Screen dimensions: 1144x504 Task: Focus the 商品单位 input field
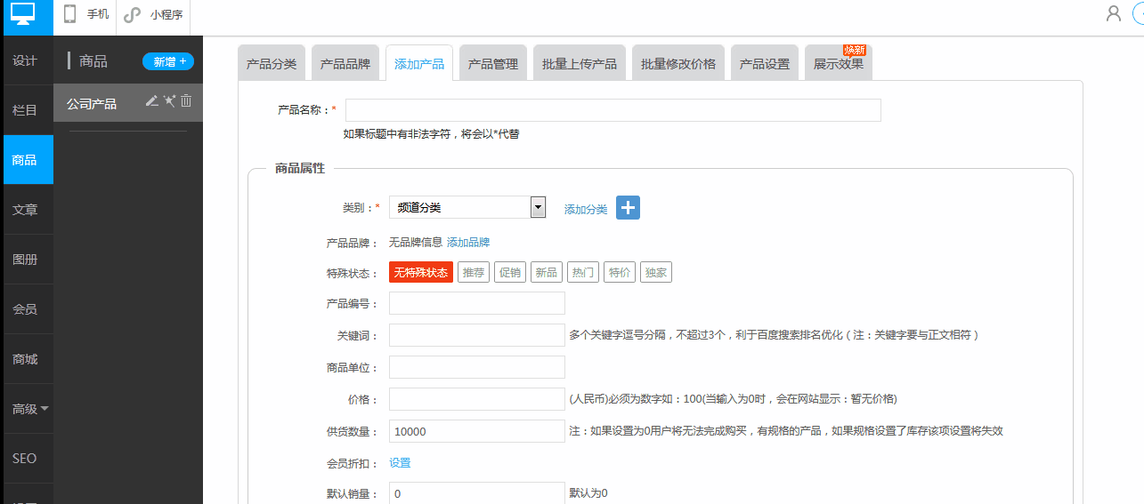(x=477, y=367)
